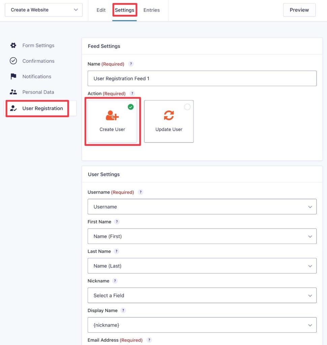327x345 pixels.
Task: Open the Entries tab
Action: [x=151, y=10]
